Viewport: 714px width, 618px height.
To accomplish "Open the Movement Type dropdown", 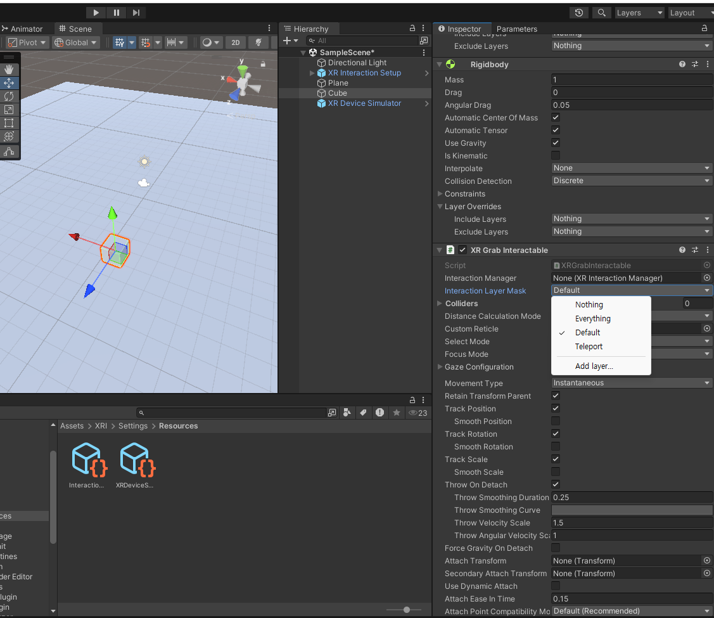I will pyautogui.click(x=632, y=383).
